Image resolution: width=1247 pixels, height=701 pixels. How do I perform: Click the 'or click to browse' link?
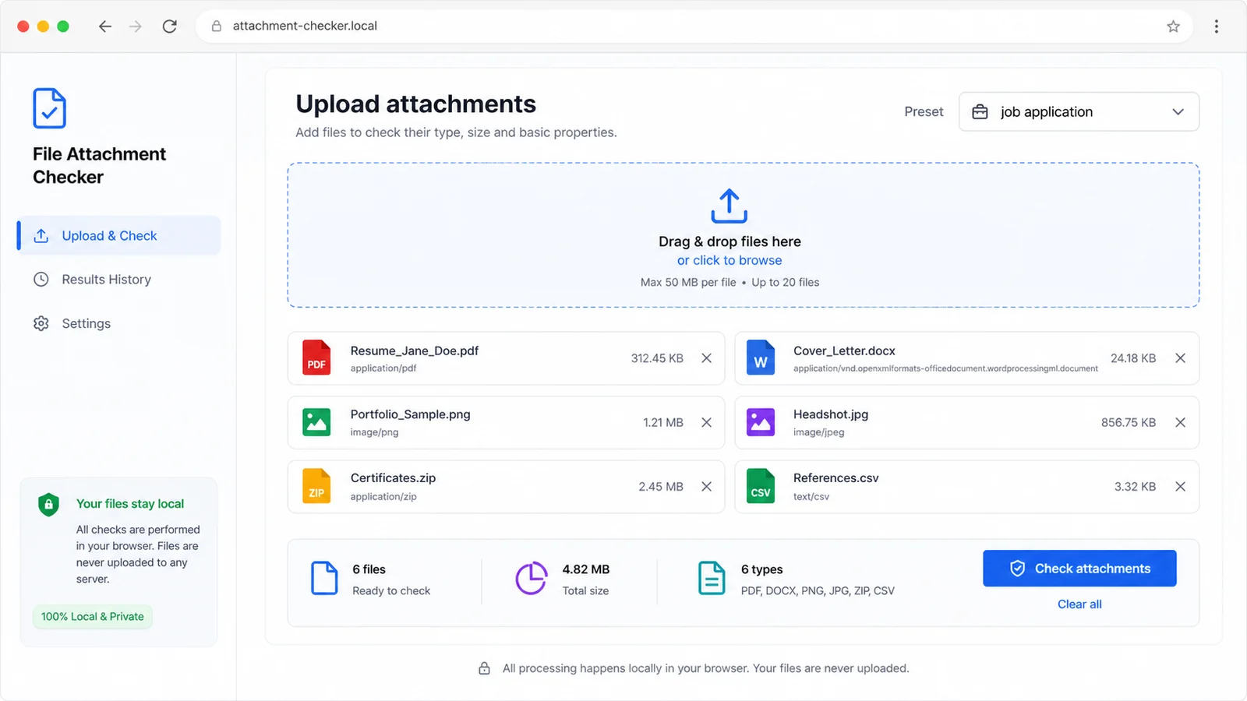click(729, 260)
